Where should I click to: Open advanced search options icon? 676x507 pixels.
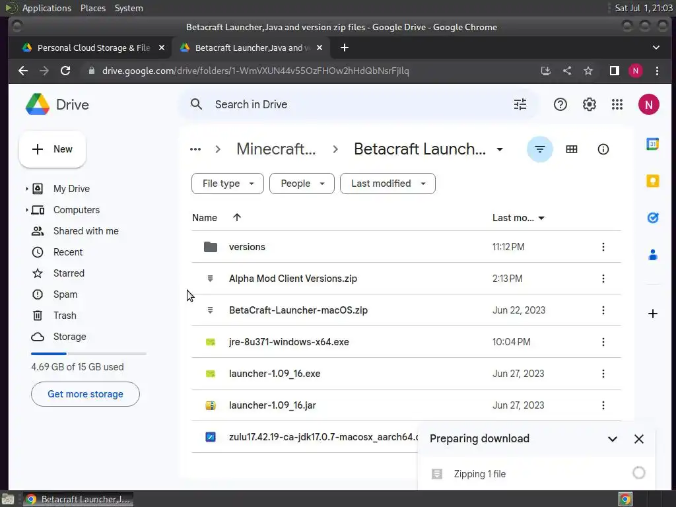tap(520, 104)
